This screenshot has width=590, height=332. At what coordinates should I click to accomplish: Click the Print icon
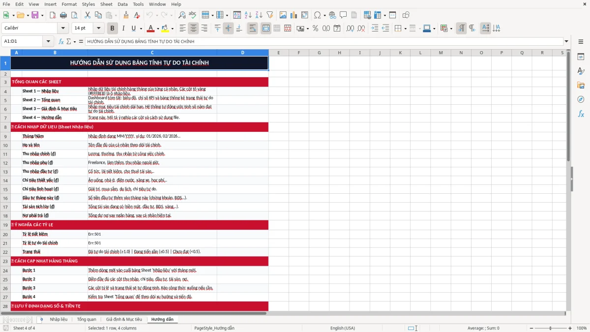coord(63,15)
